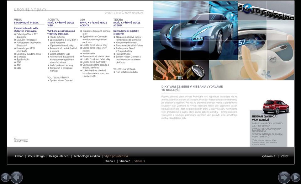
Task: Click the 360 trim level heading
Action: pos(82,19)
